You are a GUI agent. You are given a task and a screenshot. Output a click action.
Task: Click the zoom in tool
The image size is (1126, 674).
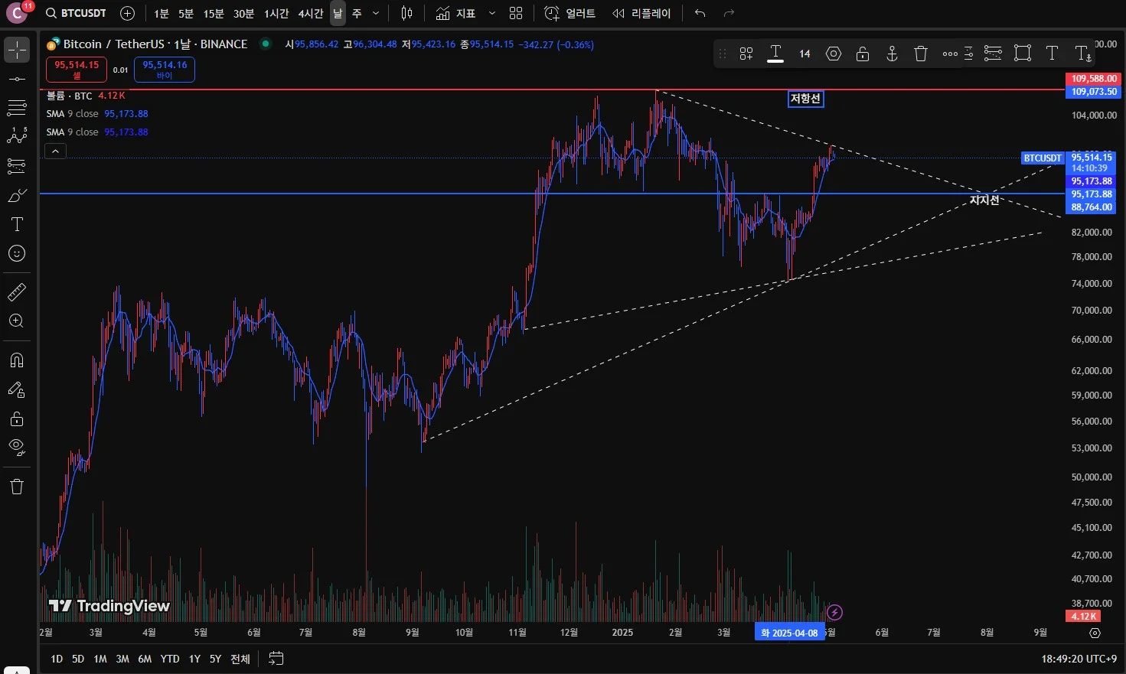[x=17, y=321]
